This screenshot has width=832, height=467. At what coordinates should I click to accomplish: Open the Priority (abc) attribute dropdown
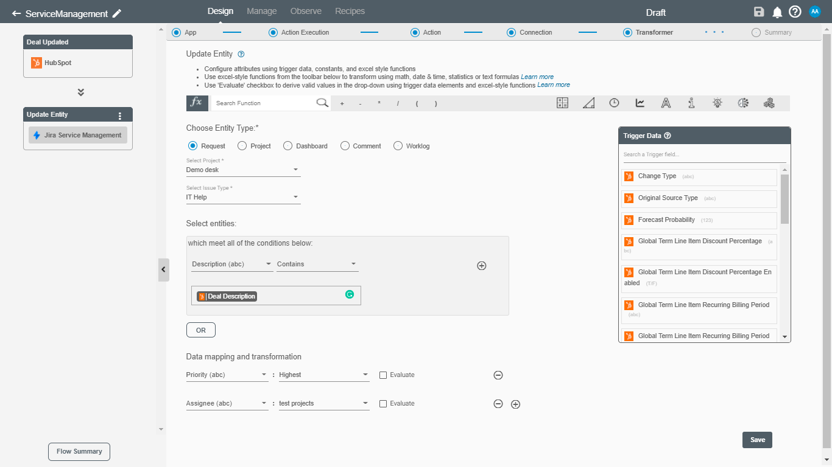click(227, 375)
